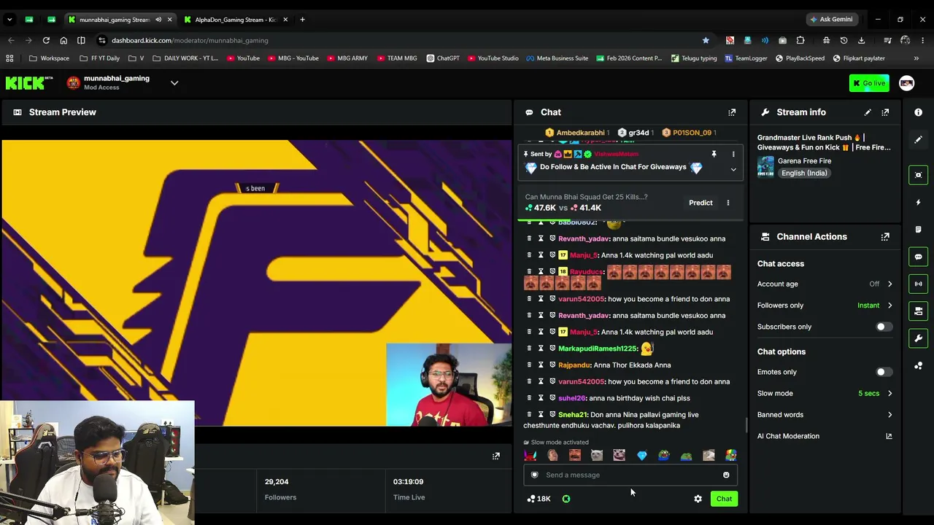Open the user profile avatar at top right
The image size is (934, 525).
pos(906,83)
